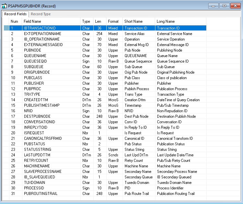Select the CANONICALTRSFRMID field

point(43,138)
